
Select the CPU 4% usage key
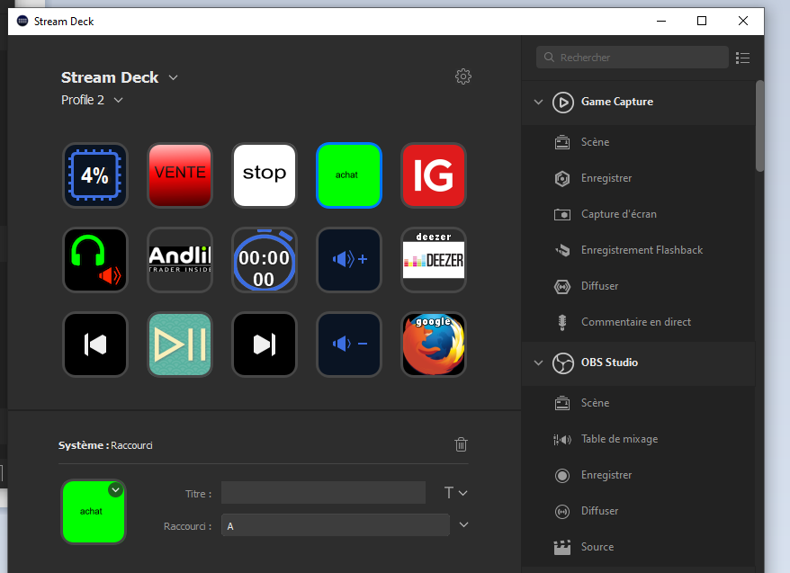tap(95, 175)
